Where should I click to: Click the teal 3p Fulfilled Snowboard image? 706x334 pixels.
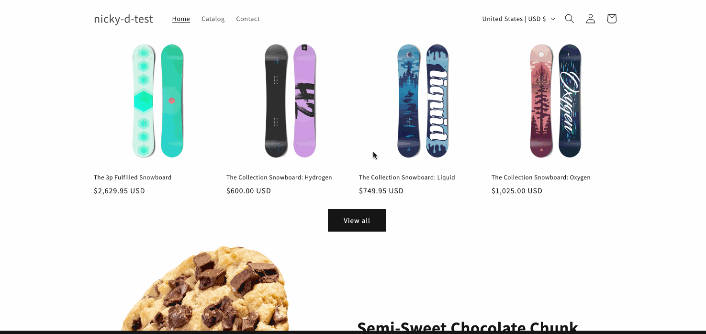[158, 101]
